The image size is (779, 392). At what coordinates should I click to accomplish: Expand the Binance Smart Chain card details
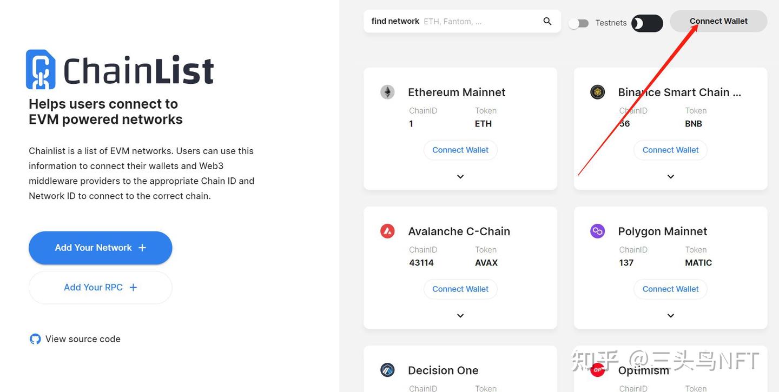pyautogui.click(x=670, y=177)
